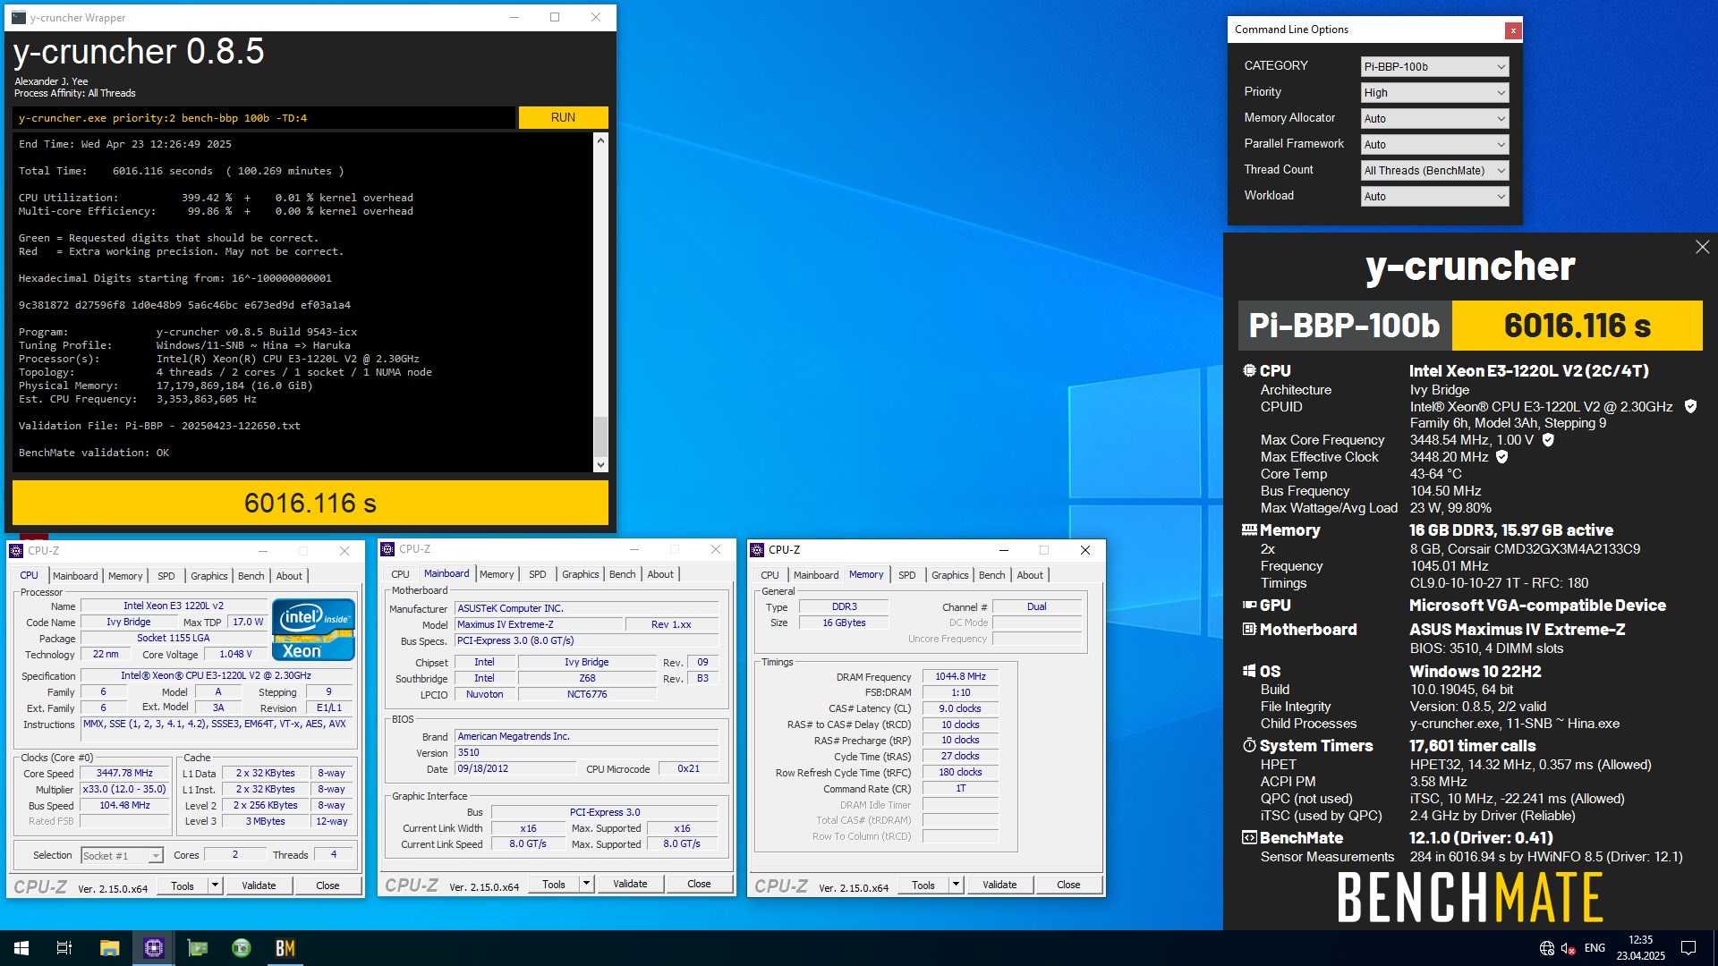Open Task View in taskbar
1718x966 pixels.
point(64,948)
